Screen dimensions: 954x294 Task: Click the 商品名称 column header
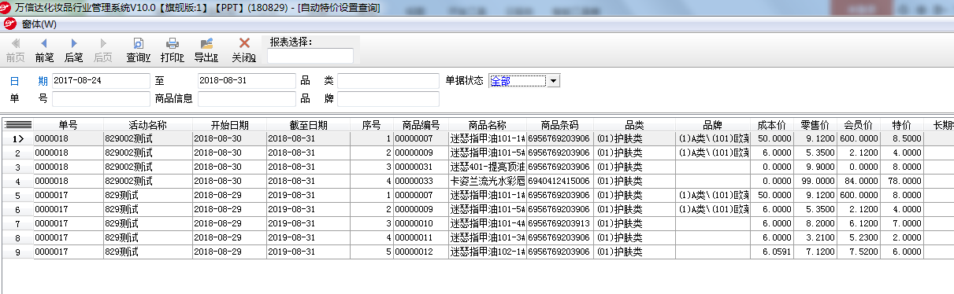click(x=487, y=125)
